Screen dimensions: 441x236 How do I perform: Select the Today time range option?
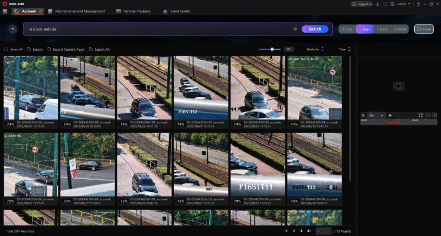click(348, 29)
